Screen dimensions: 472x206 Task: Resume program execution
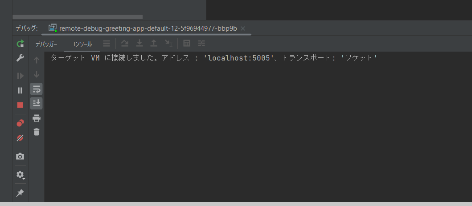tap(20, 76)
